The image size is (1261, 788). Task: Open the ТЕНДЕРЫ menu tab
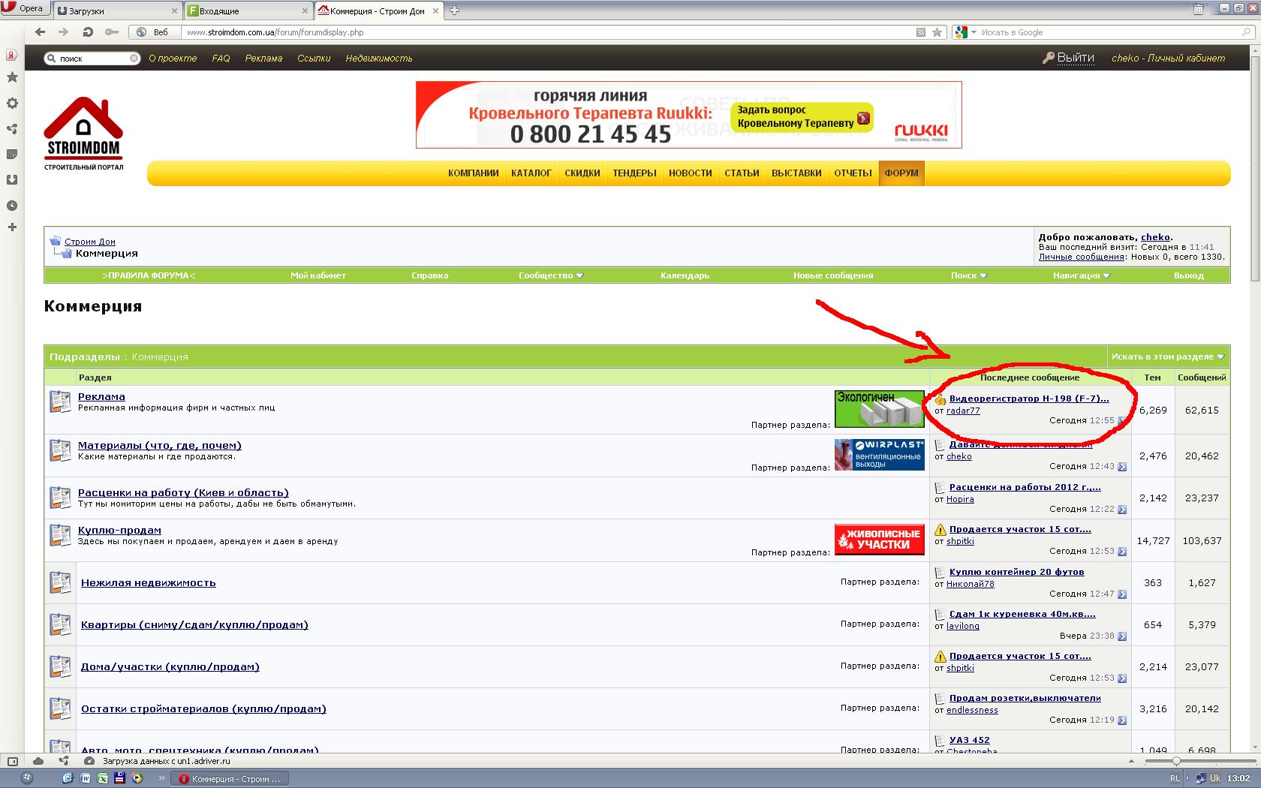point(634,173)
